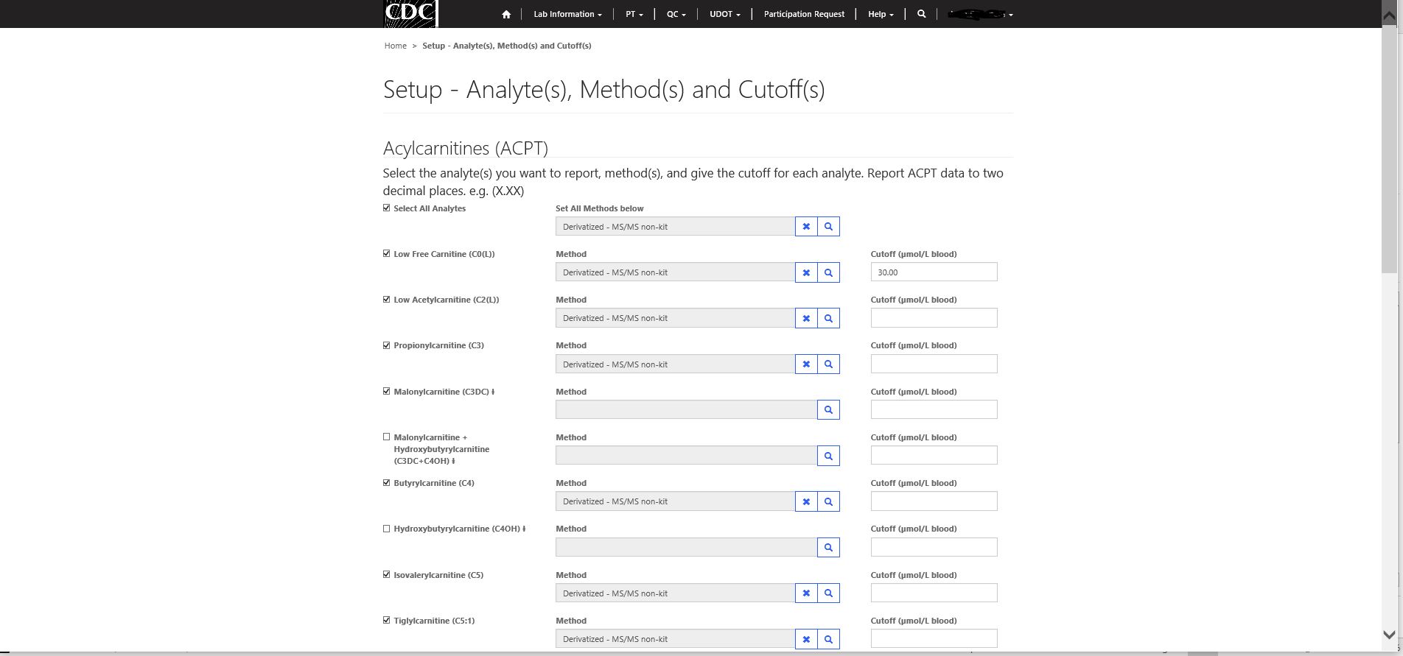
Task: Click the home icon in navbar
Action: click(505, 14)
